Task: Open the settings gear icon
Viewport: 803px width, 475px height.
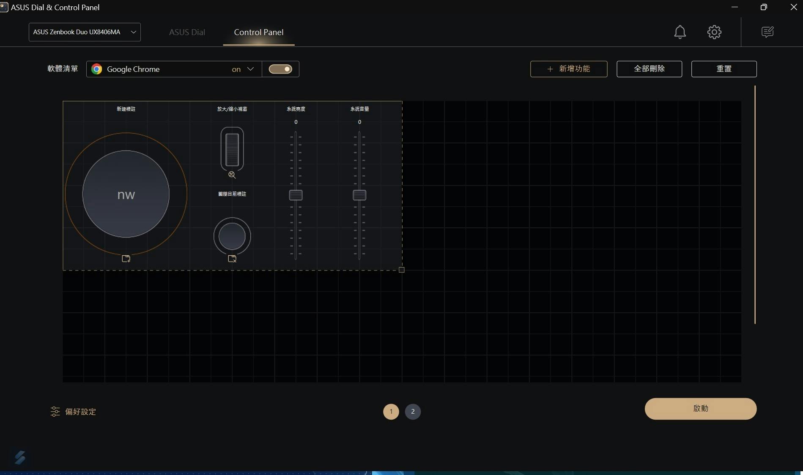Action: (714, 32)
